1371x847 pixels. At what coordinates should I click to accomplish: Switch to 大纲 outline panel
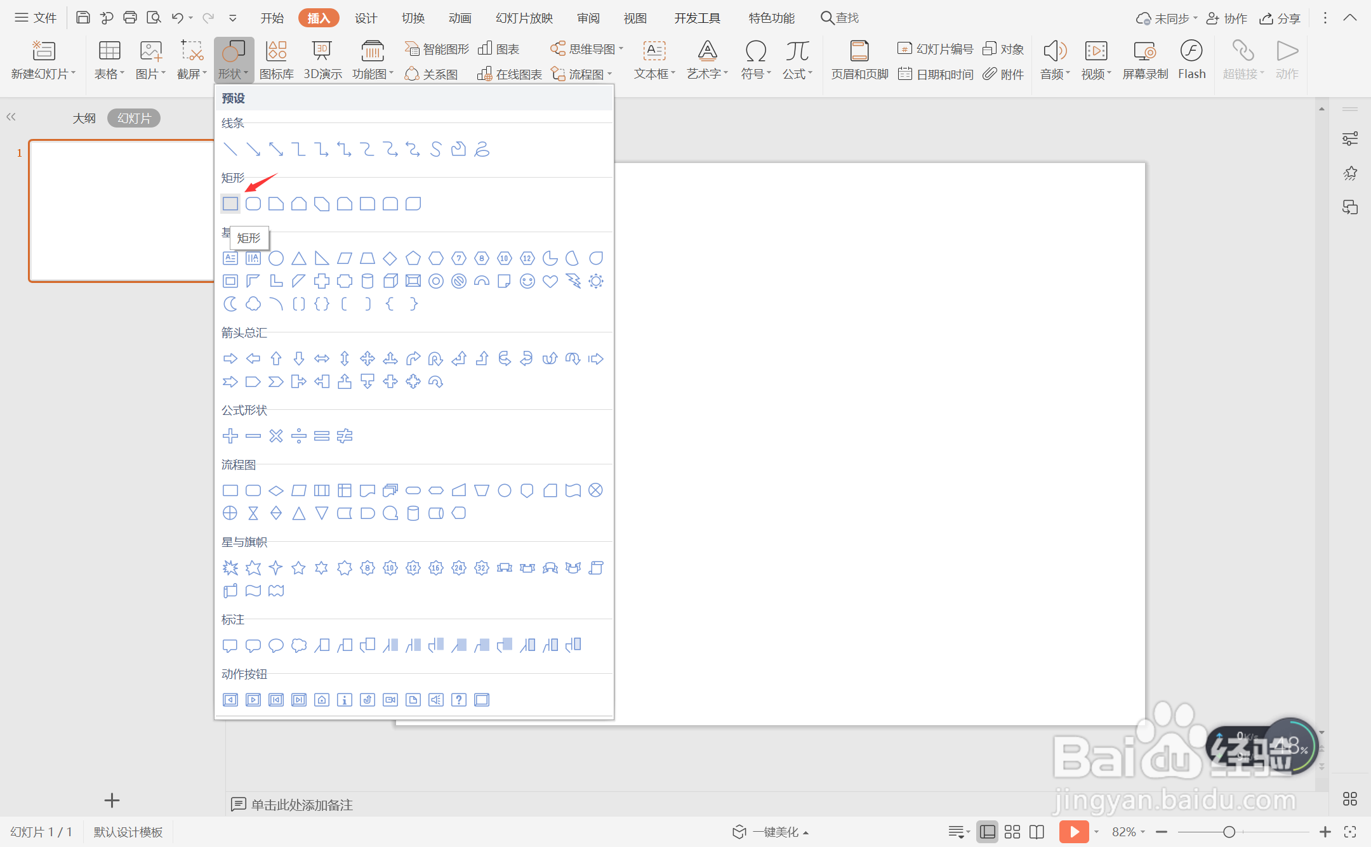[x=84, y=119]
